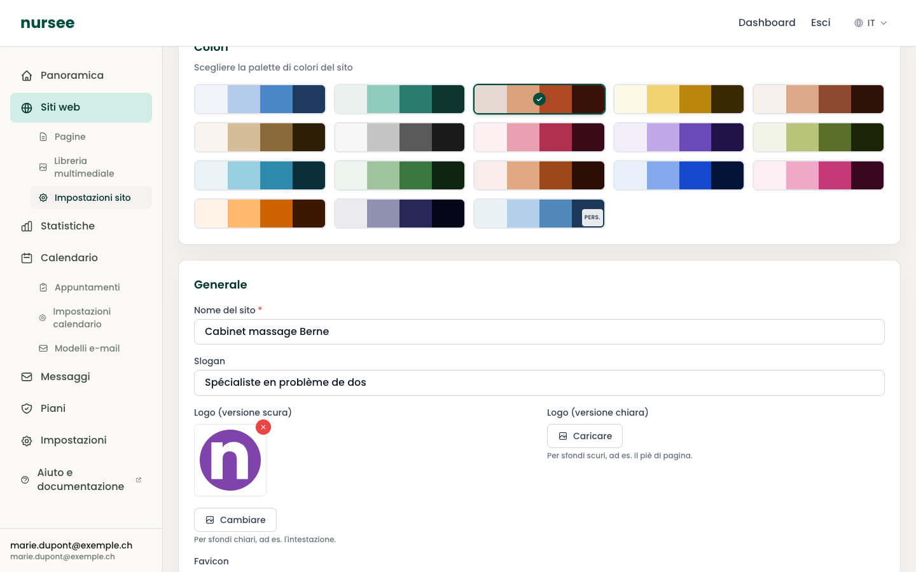Click the Cambiare logo button
Screen dimensions: 916x572
coord(235,520)
